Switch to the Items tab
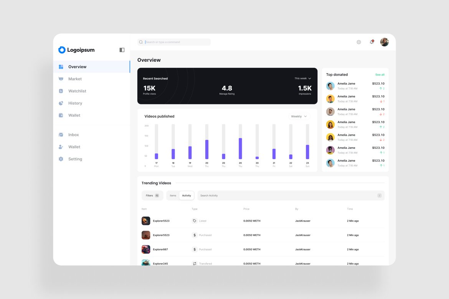 pos(173,195)
